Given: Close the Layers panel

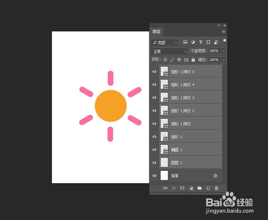Looking at the screenshot, I should 225,25.
